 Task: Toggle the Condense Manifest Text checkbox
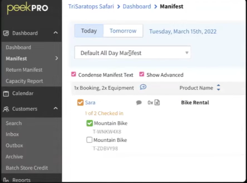[74, 74]
